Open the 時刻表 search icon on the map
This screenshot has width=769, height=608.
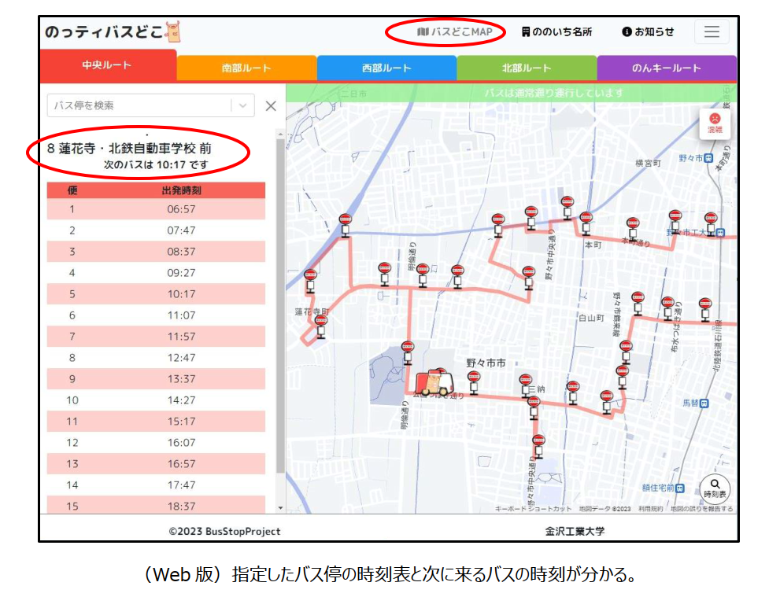(x=715, y=488)
